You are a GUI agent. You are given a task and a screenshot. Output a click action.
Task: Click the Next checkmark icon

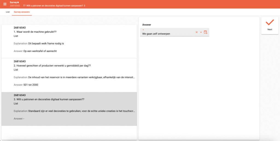(x=270, y=23)
